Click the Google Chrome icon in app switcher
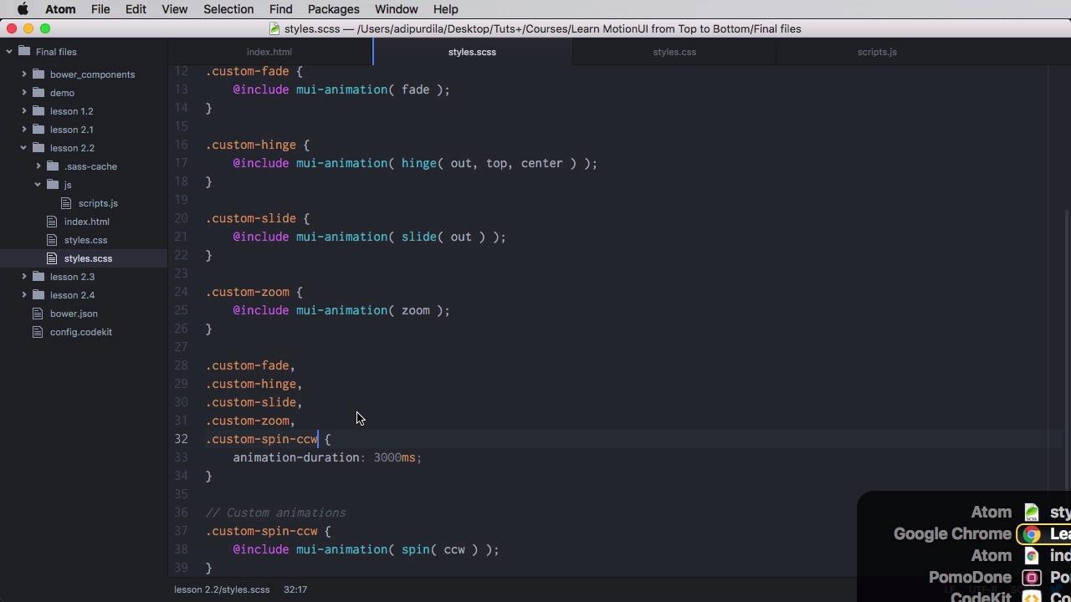Viewport: 1071px width, 602px height. click(1032, 534)
